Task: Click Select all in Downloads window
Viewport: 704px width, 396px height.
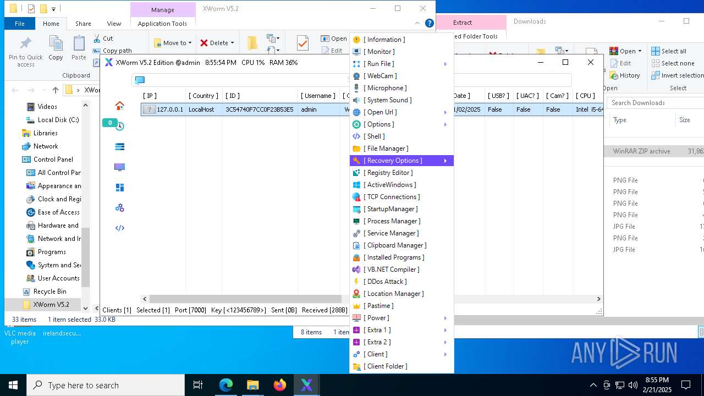Action: pos(669,51)
